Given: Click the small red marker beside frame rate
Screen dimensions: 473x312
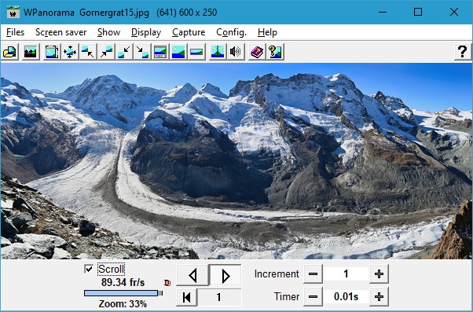Looking at the screenshot, I should click(x=167, y=283).
